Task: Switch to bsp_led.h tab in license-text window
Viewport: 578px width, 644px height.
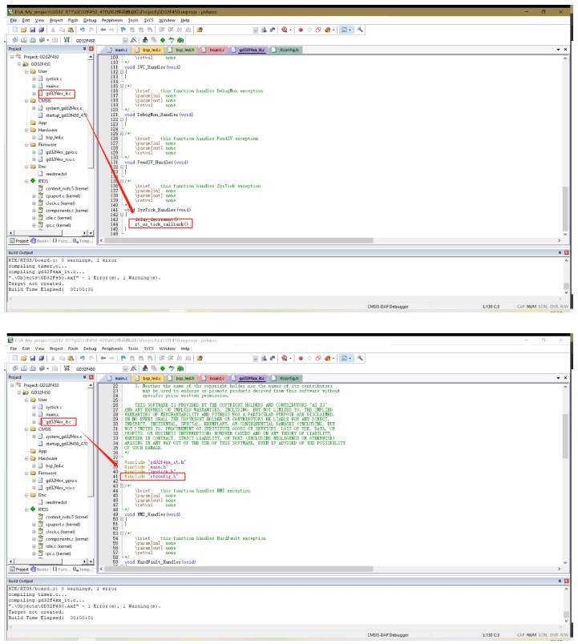Action: (182, 378)
